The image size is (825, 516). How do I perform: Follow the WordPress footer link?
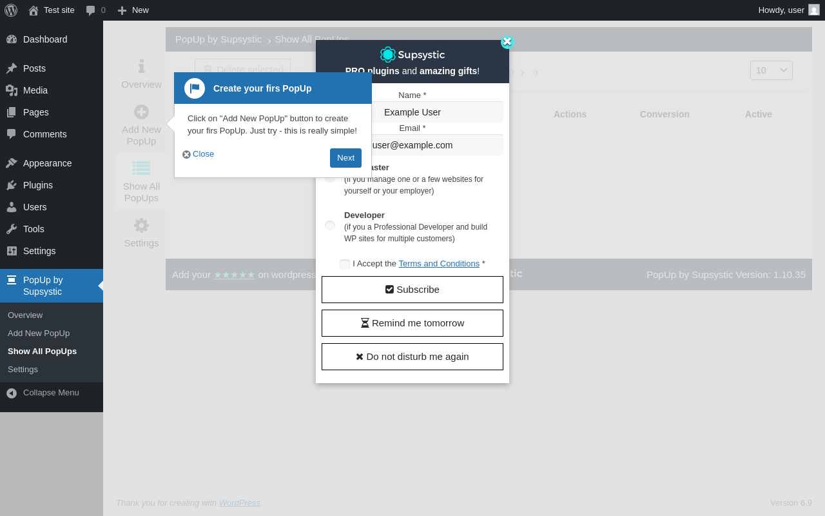pos(240,503)
